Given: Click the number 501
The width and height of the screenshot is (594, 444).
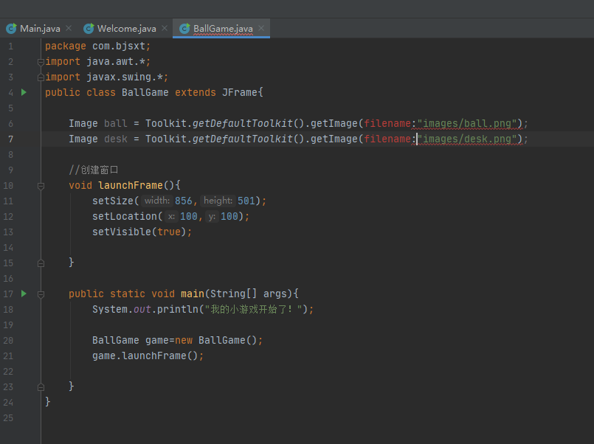Looking at the screenshot, I should (246, 201).
